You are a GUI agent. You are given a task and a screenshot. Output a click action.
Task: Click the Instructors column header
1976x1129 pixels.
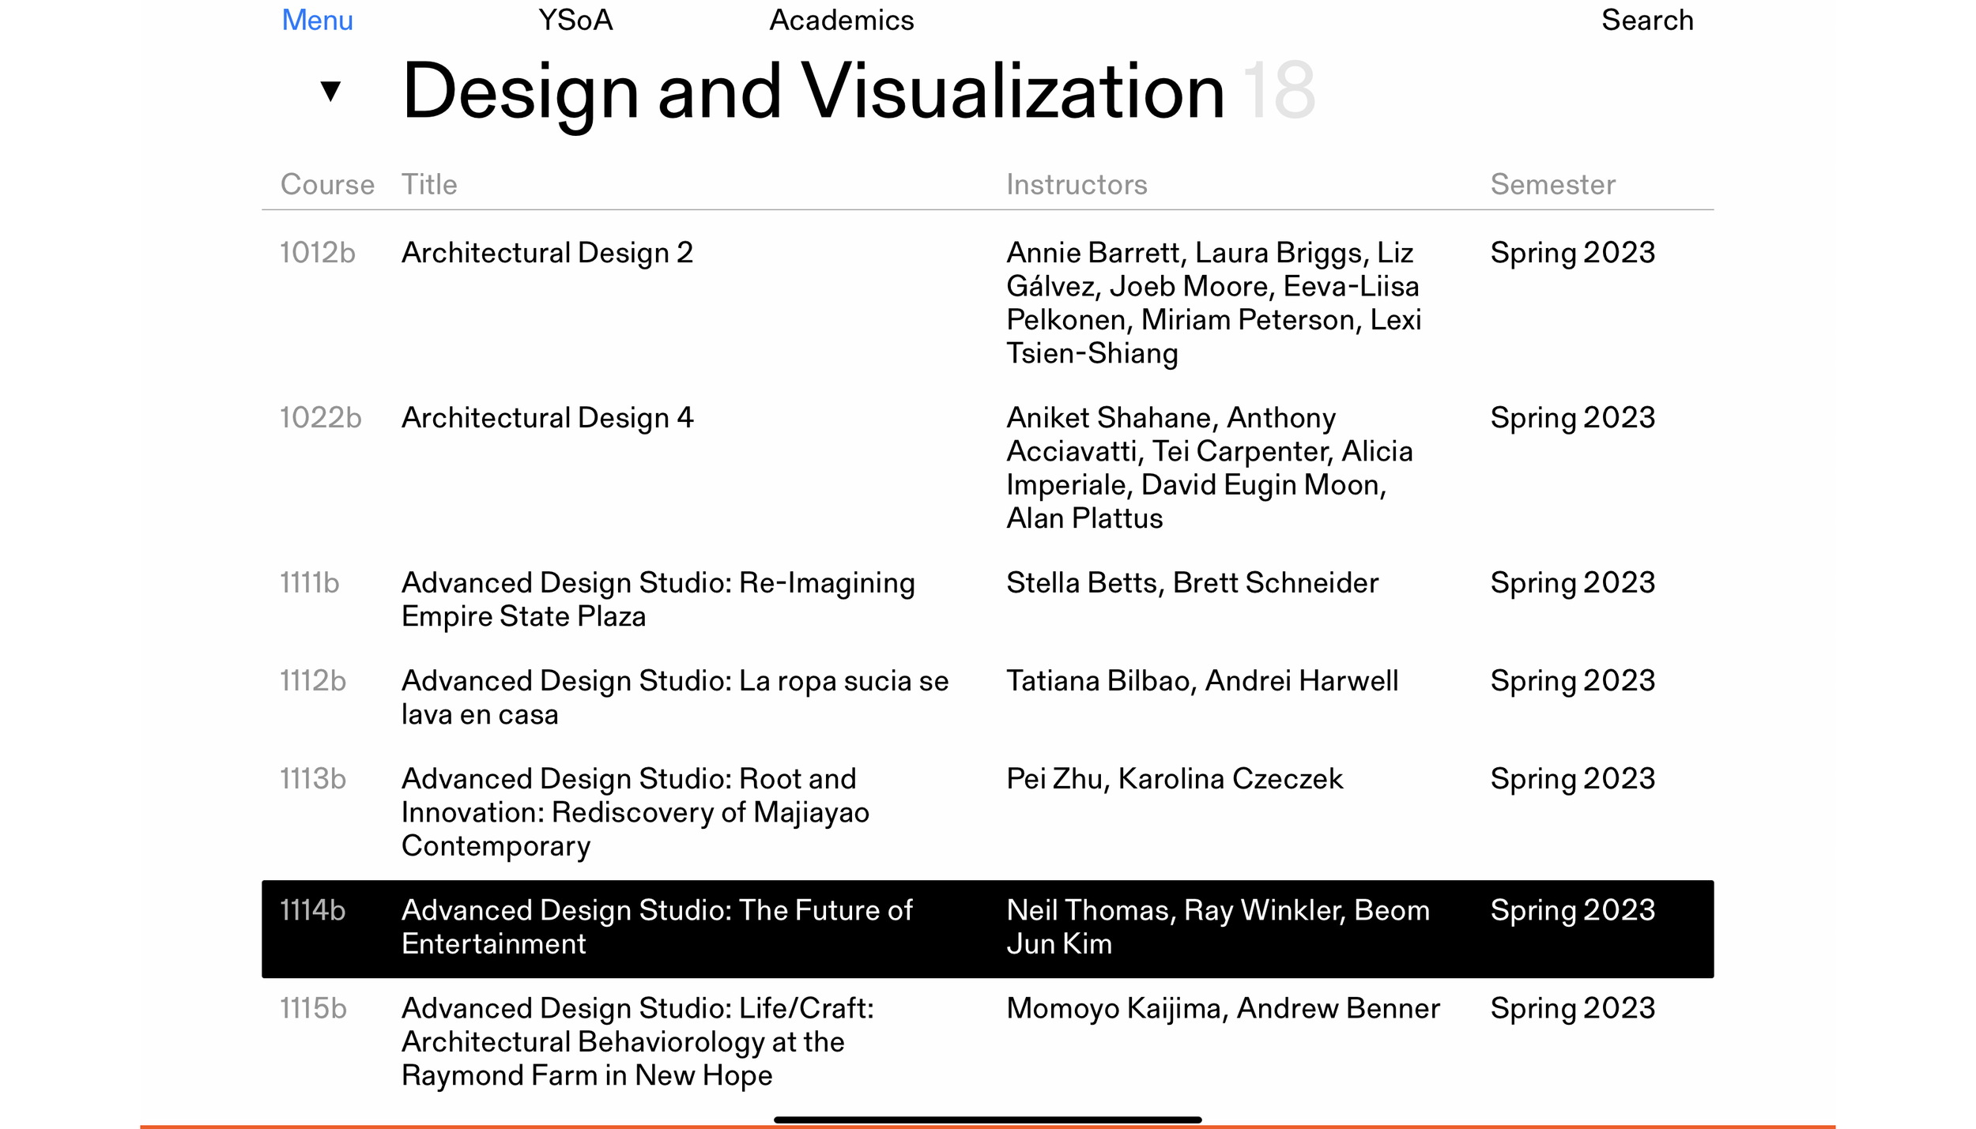1077,184
